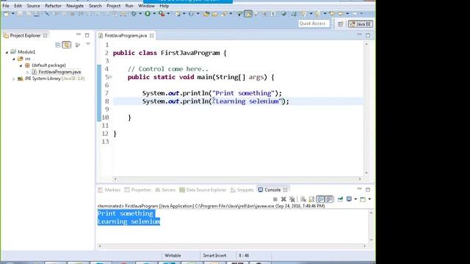Click the Quick Access search field
The image size is (470, 264).
[x=314, y=23]
